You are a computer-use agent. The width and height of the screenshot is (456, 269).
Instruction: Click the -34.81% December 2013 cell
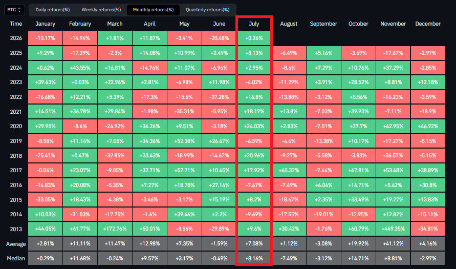428,229
